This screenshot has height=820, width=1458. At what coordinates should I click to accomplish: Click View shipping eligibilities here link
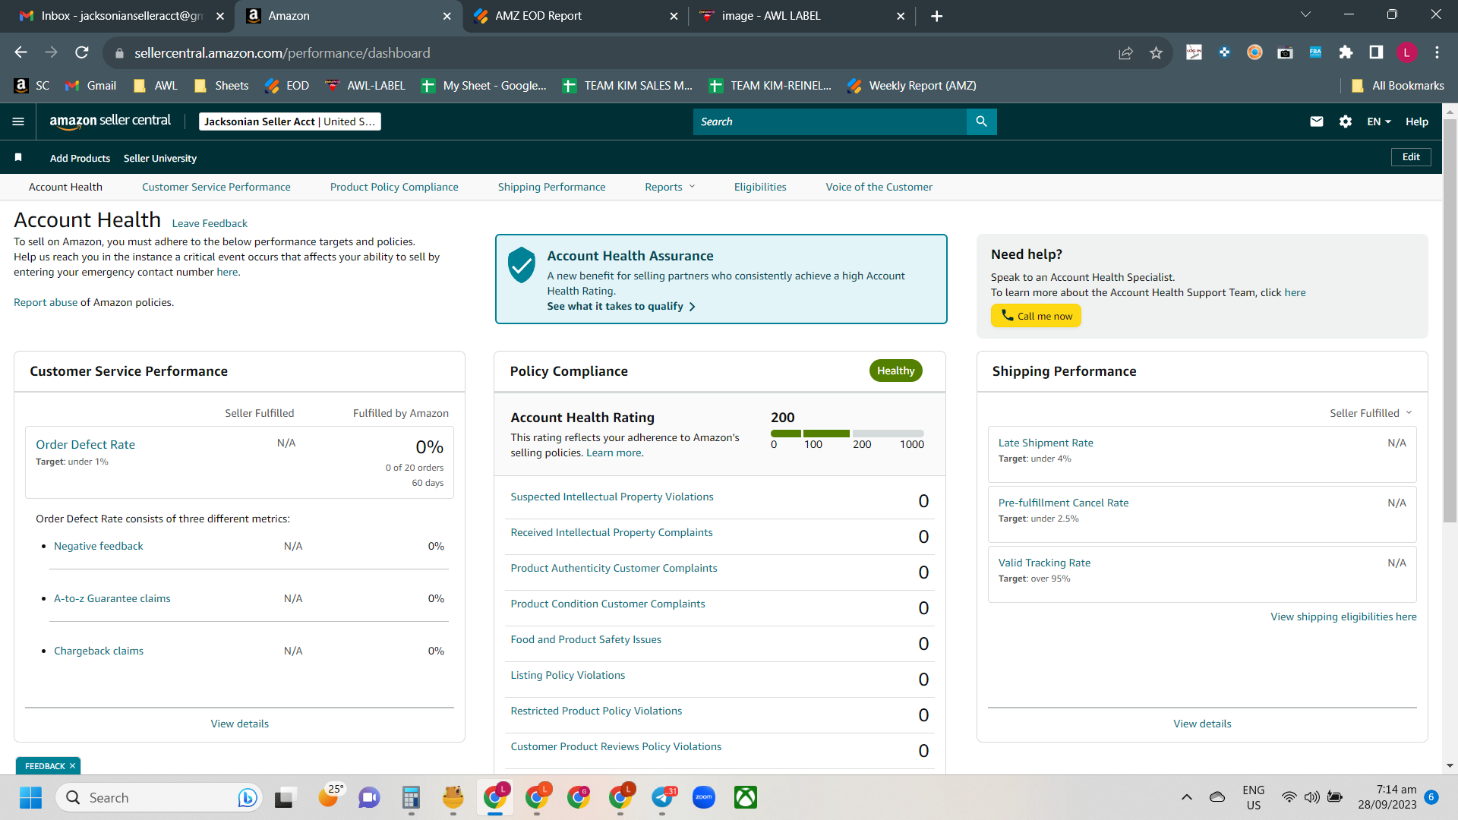1343,617
